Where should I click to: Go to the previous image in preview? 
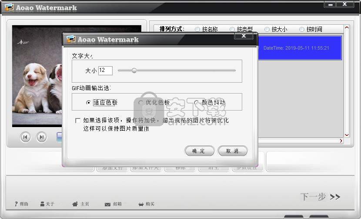click(25, 138)
